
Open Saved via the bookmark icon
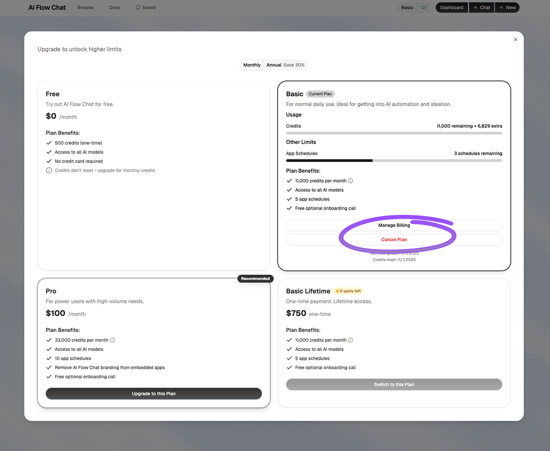pos(138,7)
